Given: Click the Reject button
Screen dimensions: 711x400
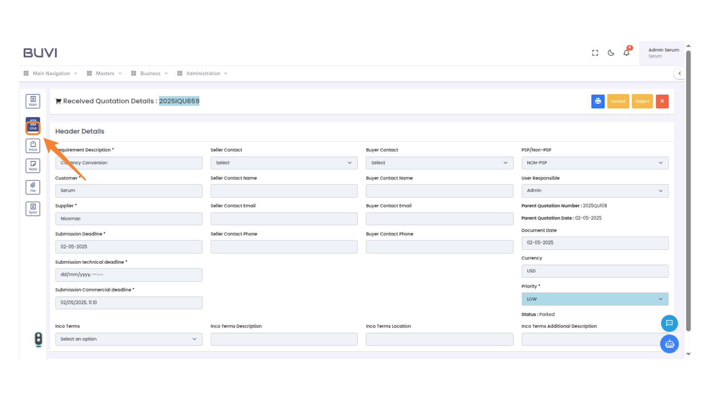Looking at the screenshot, I should 642,101.
